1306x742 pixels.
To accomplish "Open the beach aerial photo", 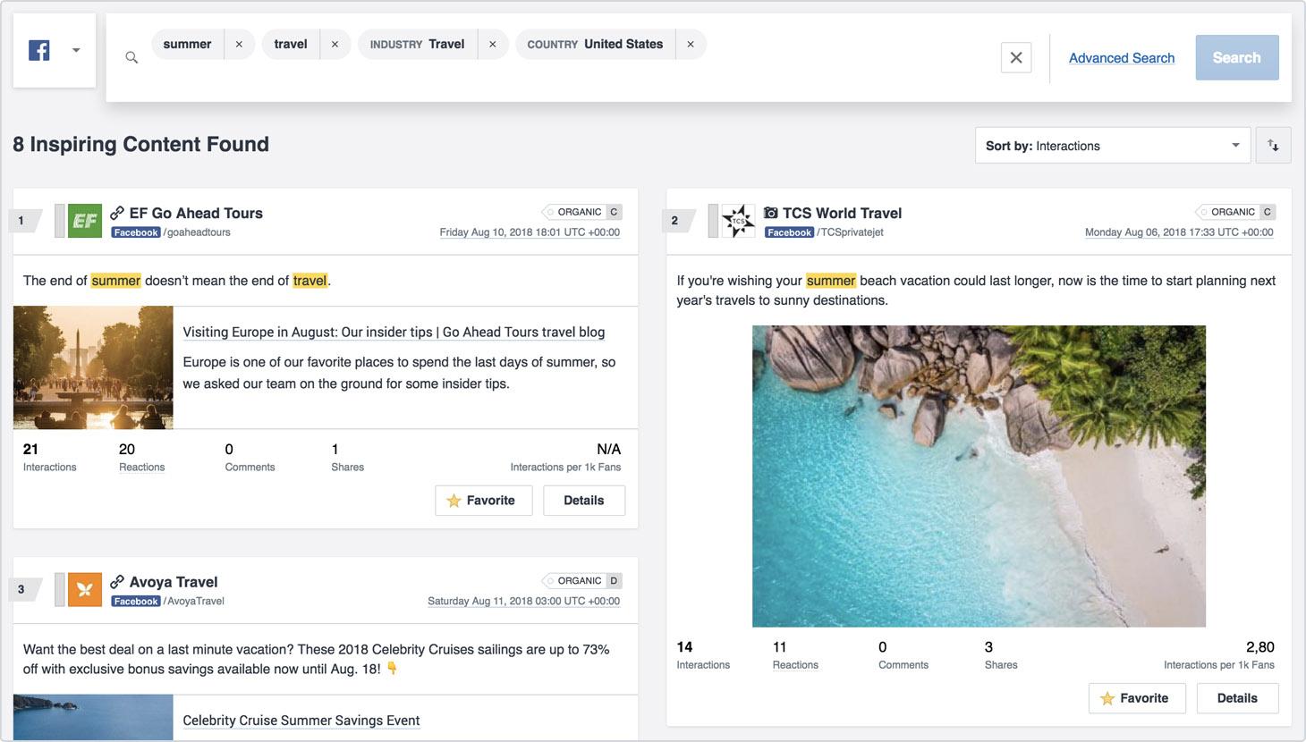I will [979, 476].
